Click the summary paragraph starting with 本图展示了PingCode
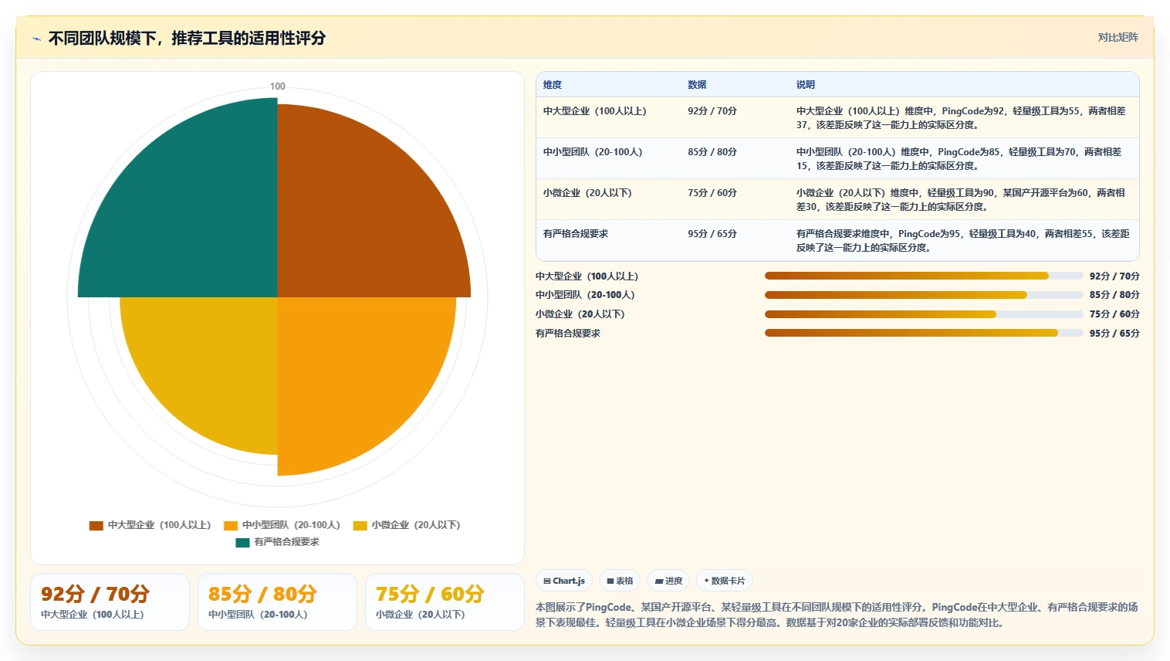The image size is (1170, 661). (x=837, y=615)
